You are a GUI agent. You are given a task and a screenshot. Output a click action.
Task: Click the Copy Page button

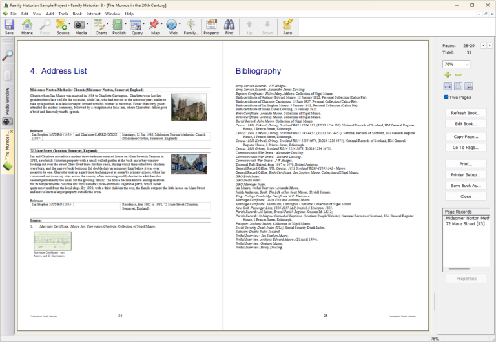466,137
